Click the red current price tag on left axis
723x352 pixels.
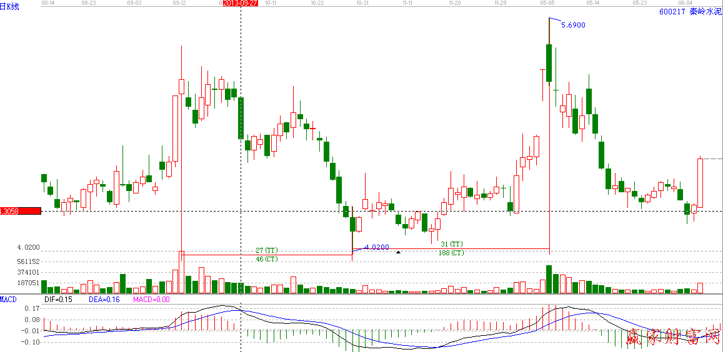tap(20, 211)
